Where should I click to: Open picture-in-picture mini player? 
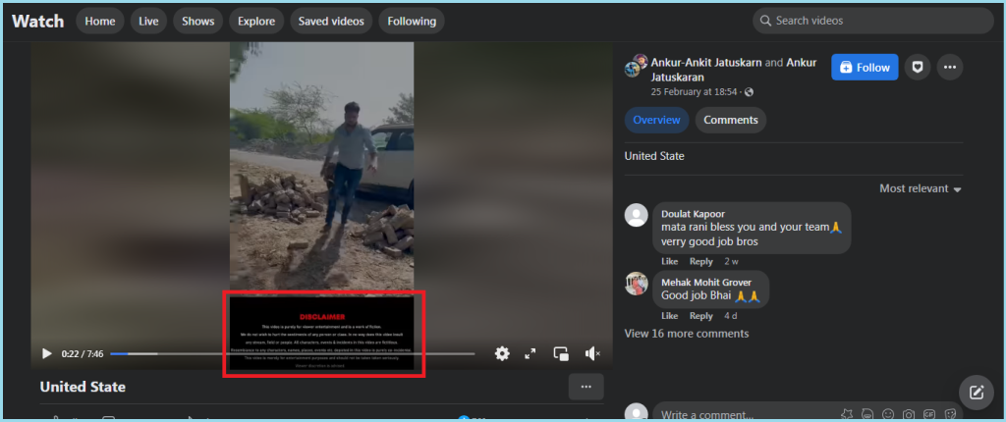[561, 353]
